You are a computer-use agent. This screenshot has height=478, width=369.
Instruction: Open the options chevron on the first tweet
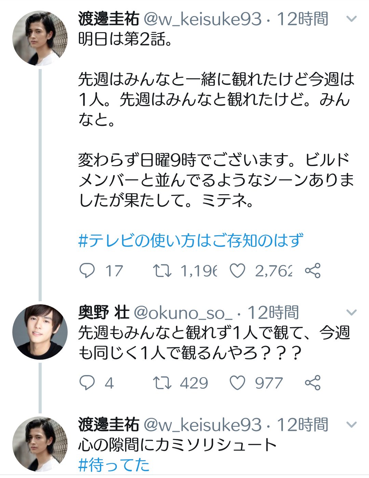(x=352, y=19)
